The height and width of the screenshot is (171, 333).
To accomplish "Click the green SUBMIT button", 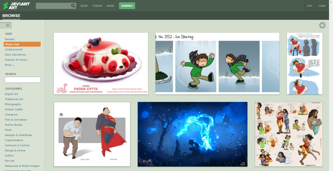I will (127, 6).
